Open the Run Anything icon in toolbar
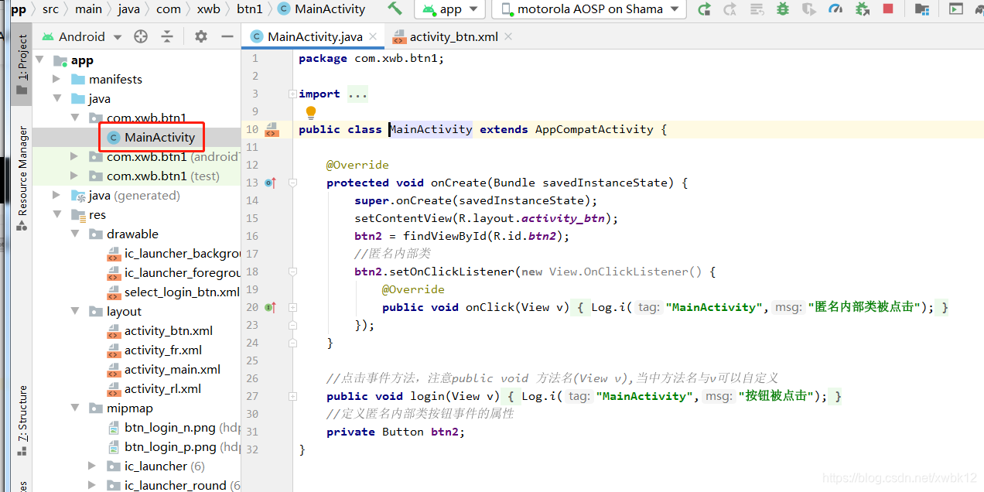The height and width of the screenshot is (492, 984). (956, 9)
